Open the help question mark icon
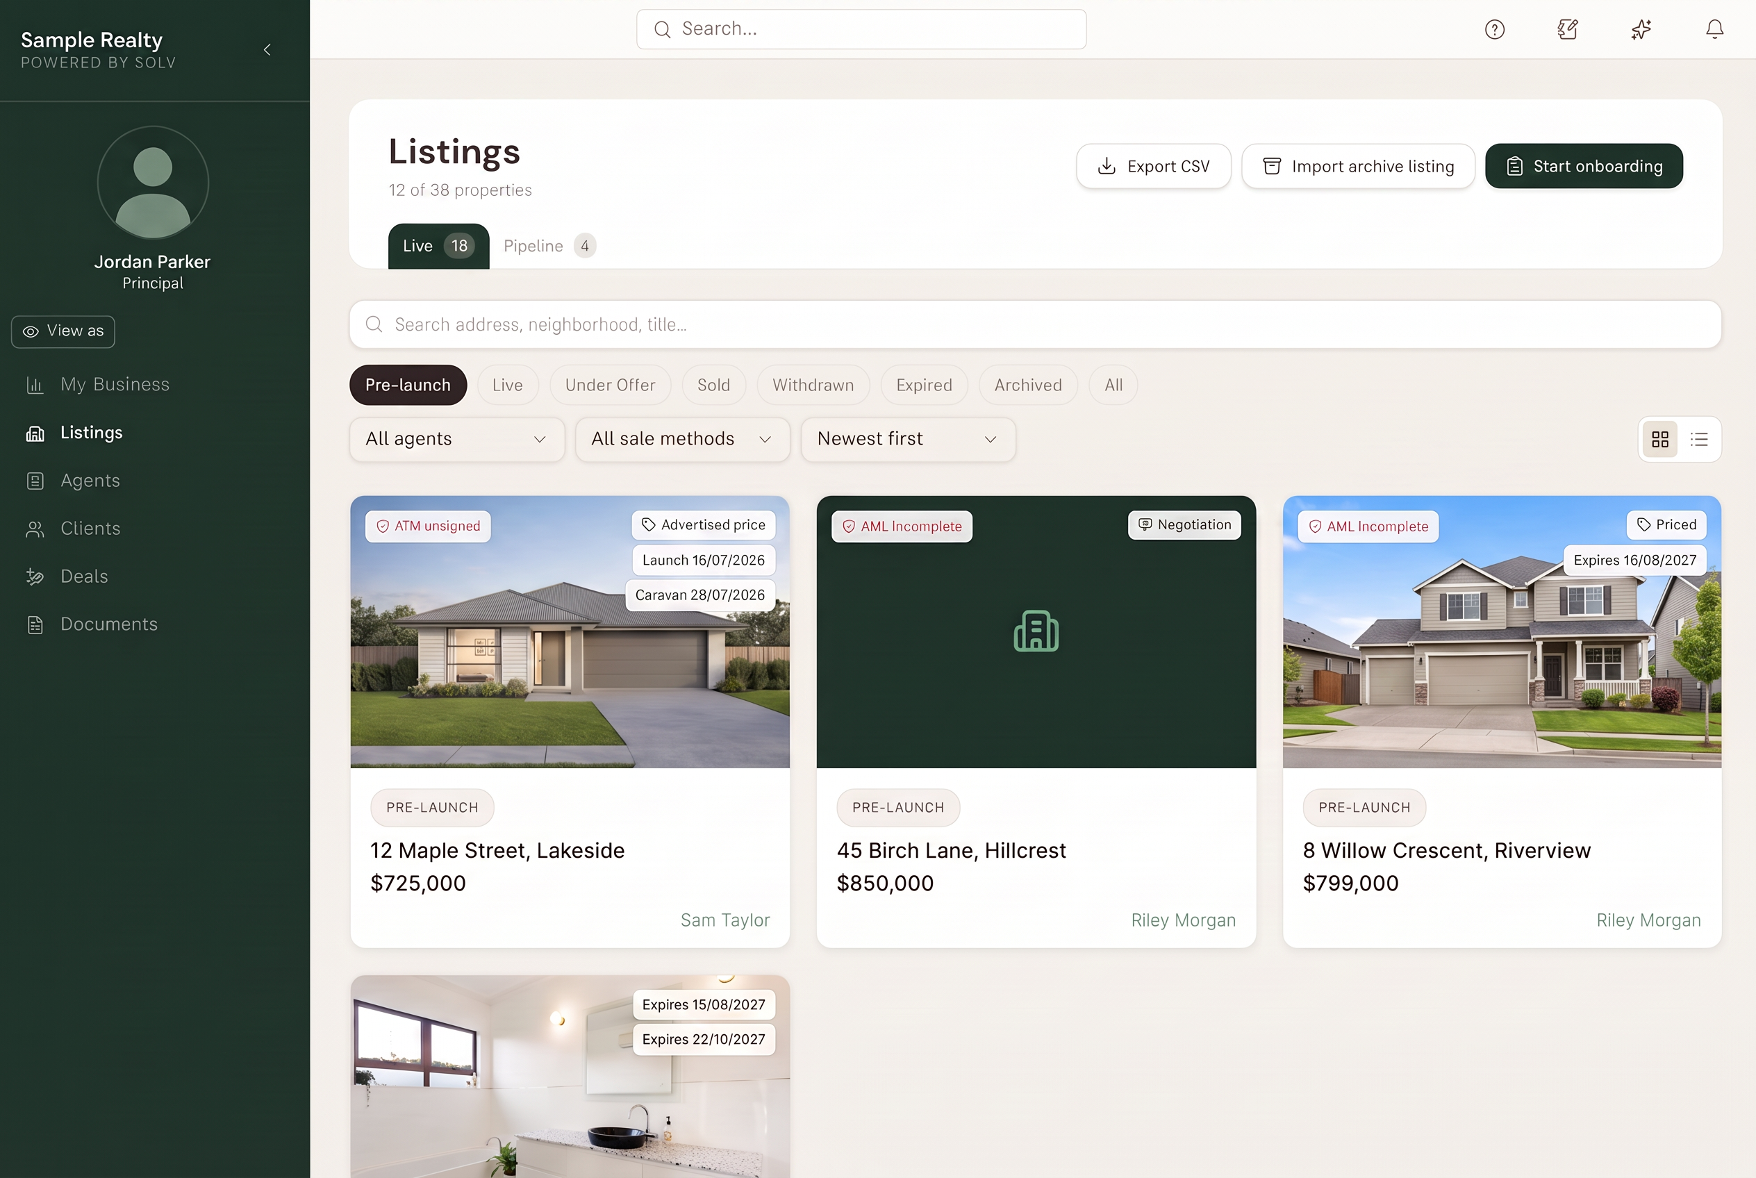Screen dimensions: 1756x1178 click(1495, 29)
